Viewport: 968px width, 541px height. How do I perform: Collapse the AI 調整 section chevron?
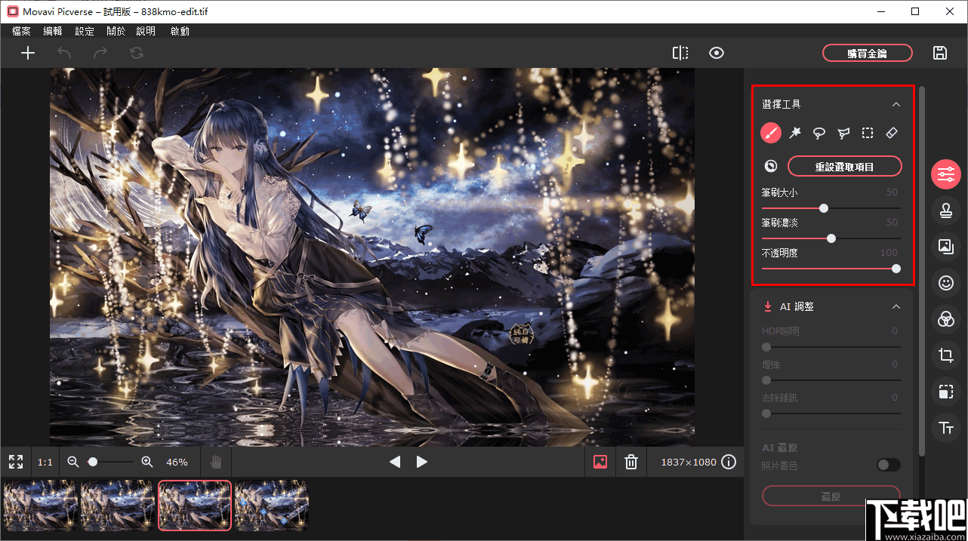pyautogui.click(x=896, y=307)
